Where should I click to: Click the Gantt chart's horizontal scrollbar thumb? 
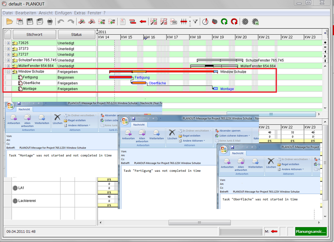(x=271, y=114)
